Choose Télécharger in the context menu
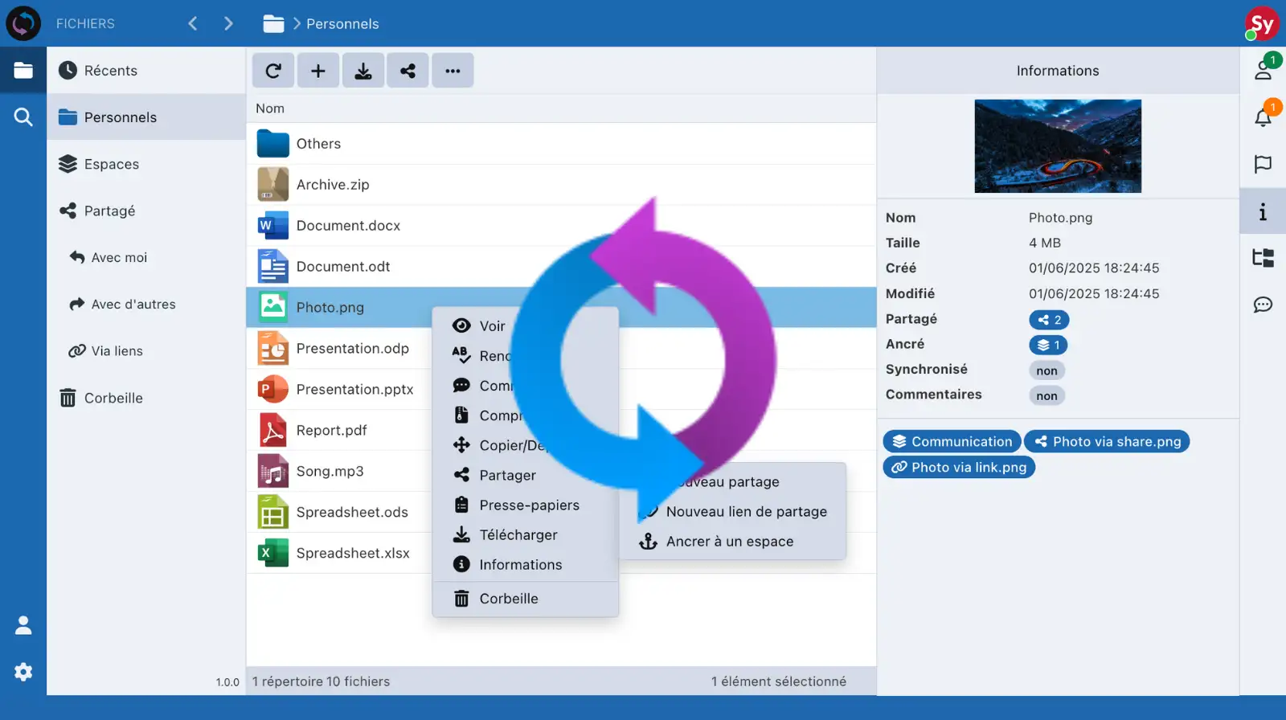The width and height of the screenshot is (1286, 720). (x=525, y=534)
